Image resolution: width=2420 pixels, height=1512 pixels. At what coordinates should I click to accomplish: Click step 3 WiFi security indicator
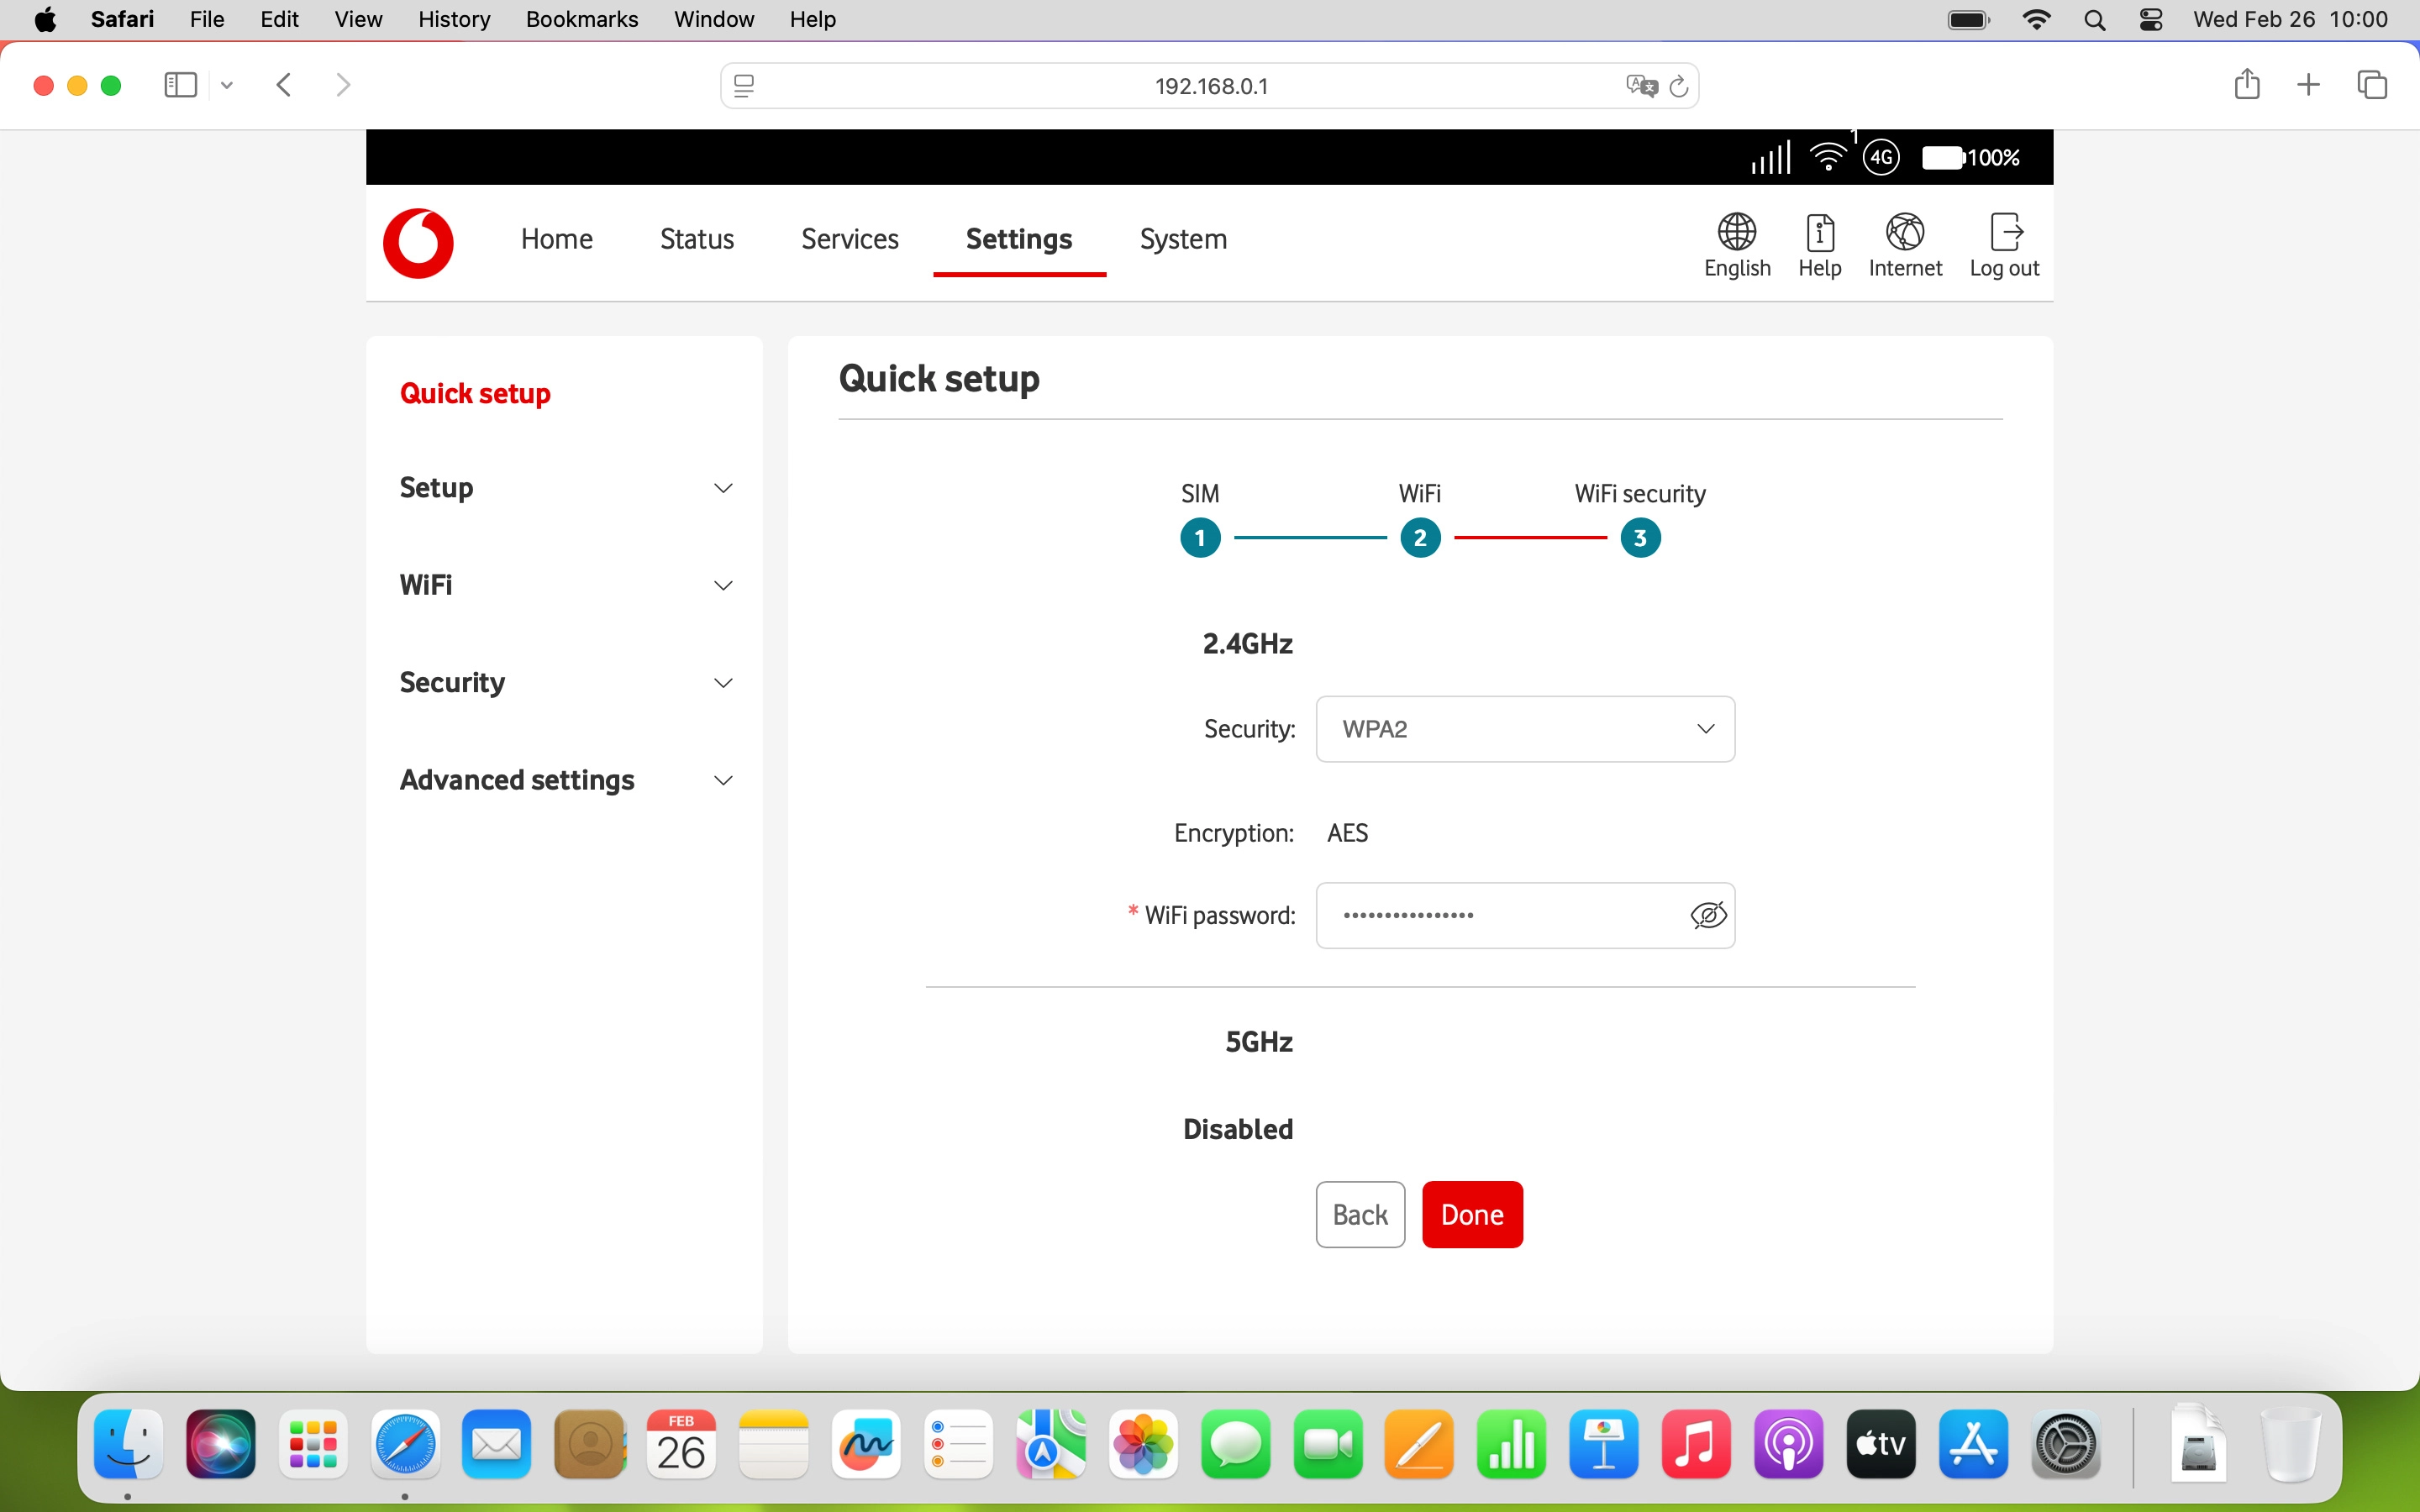pos(1639,538)
